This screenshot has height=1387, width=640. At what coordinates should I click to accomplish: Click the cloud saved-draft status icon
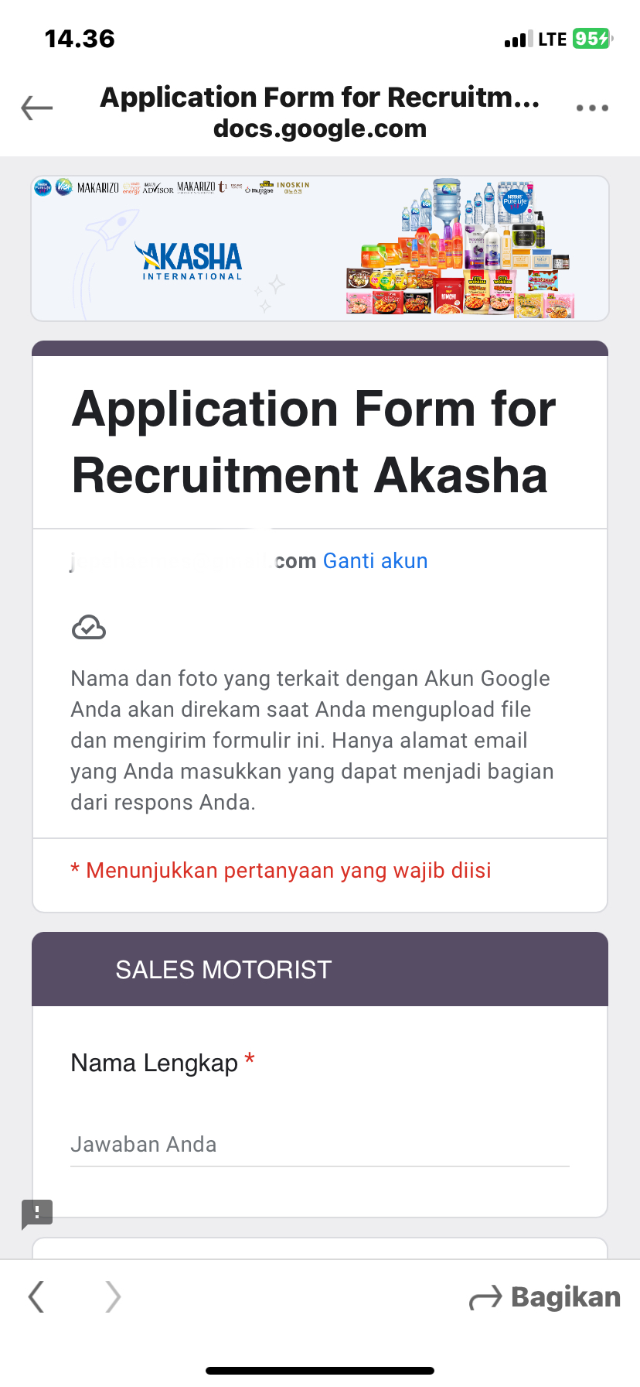point(89,627)
